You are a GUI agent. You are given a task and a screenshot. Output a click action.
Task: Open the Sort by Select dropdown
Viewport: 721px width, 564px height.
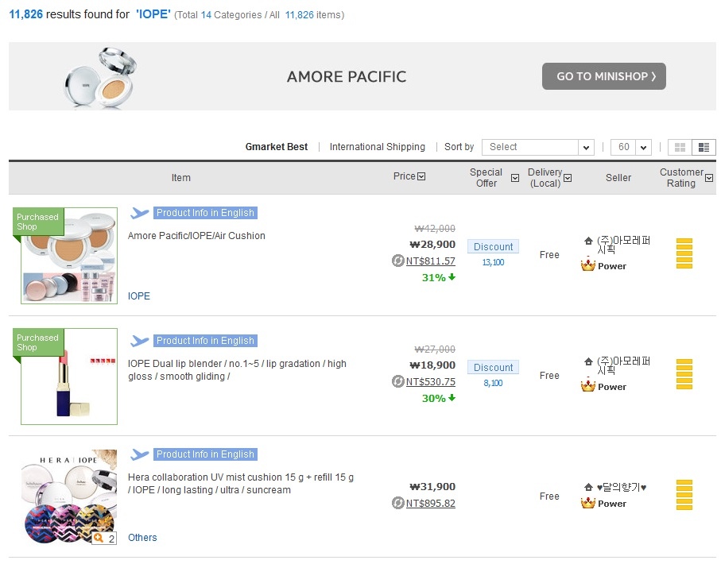(538, 147)
